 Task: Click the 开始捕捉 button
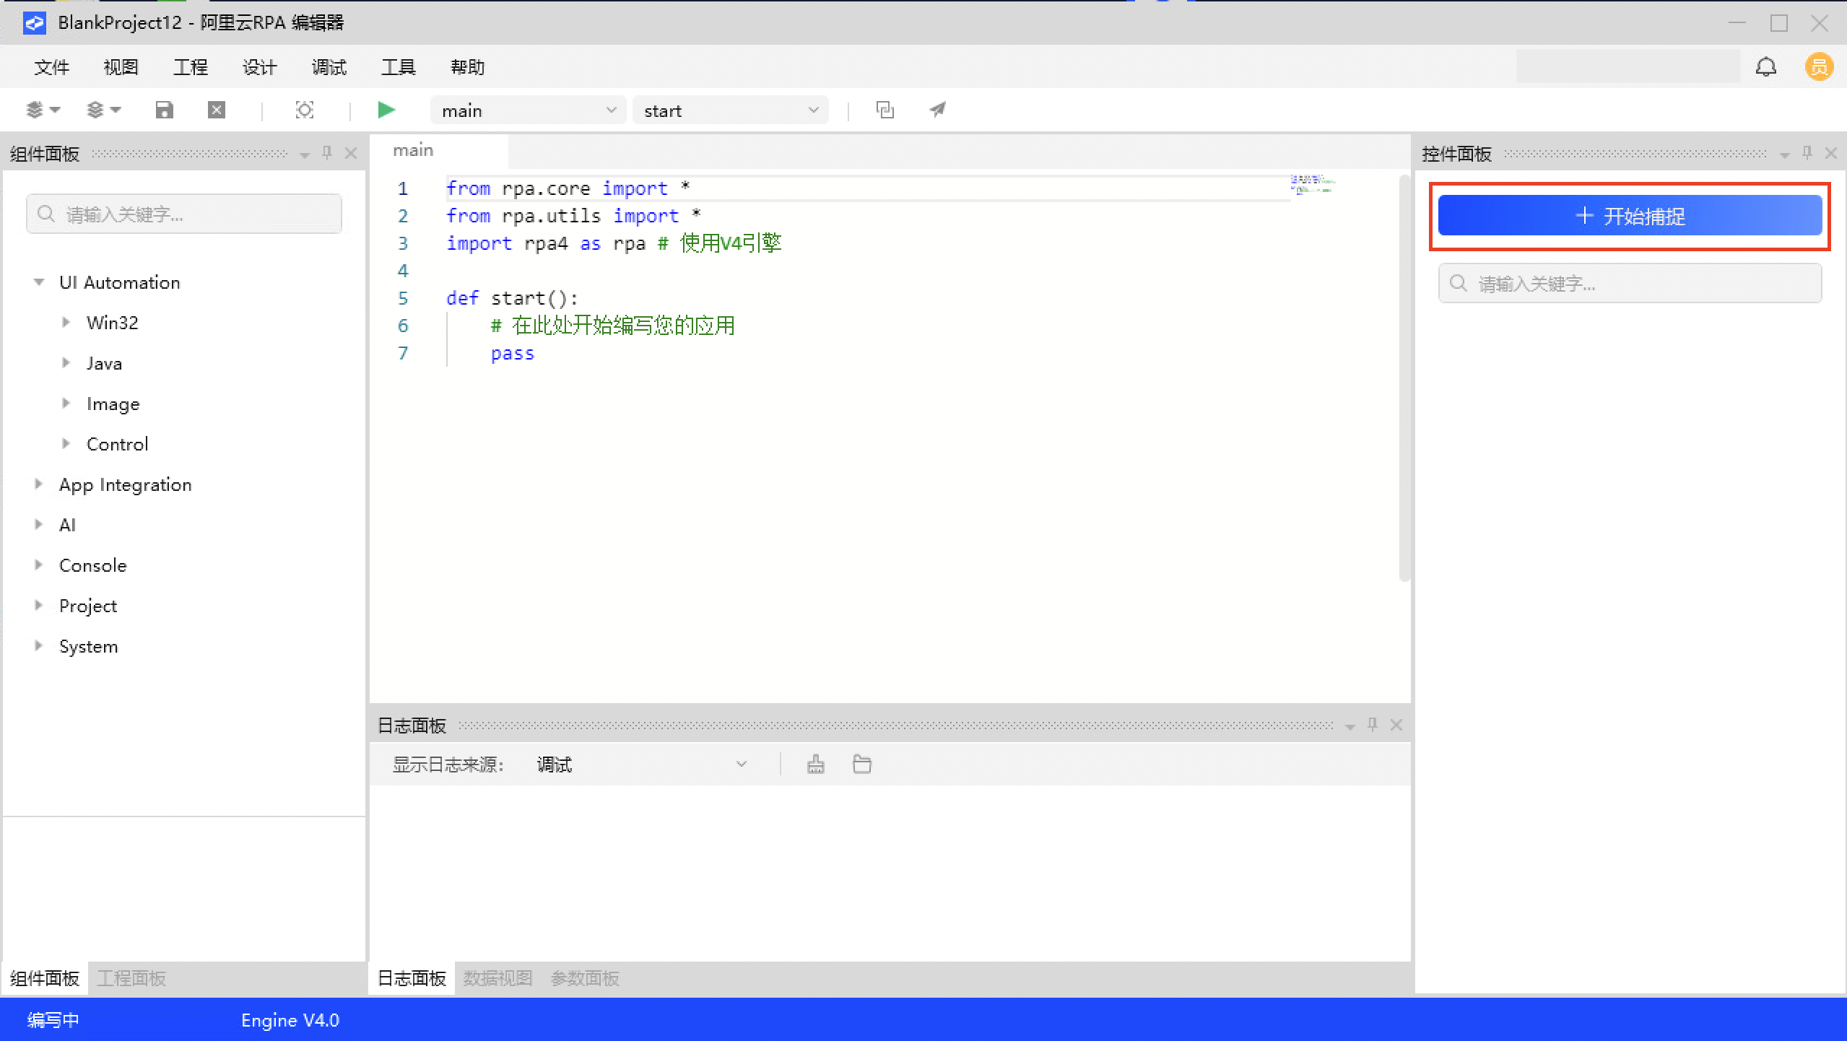coord(1630,216)
